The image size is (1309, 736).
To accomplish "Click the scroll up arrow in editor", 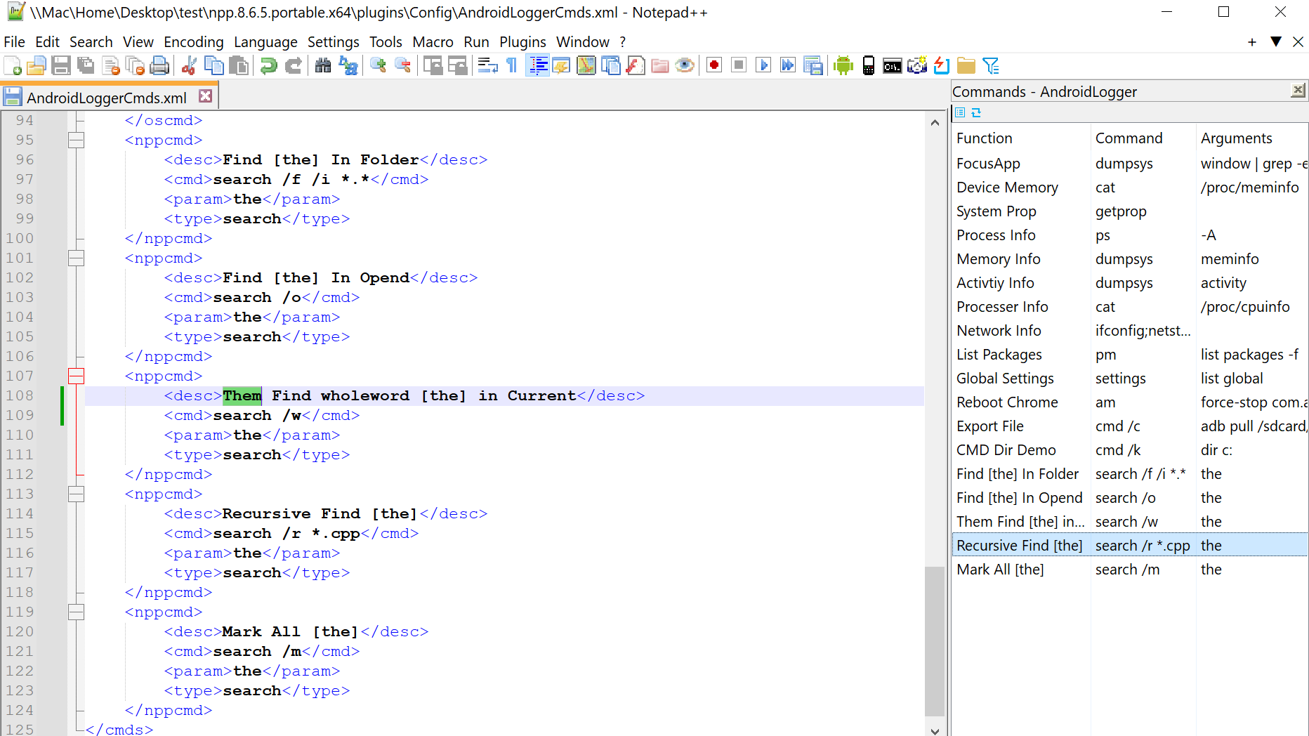I will [935, 122].
